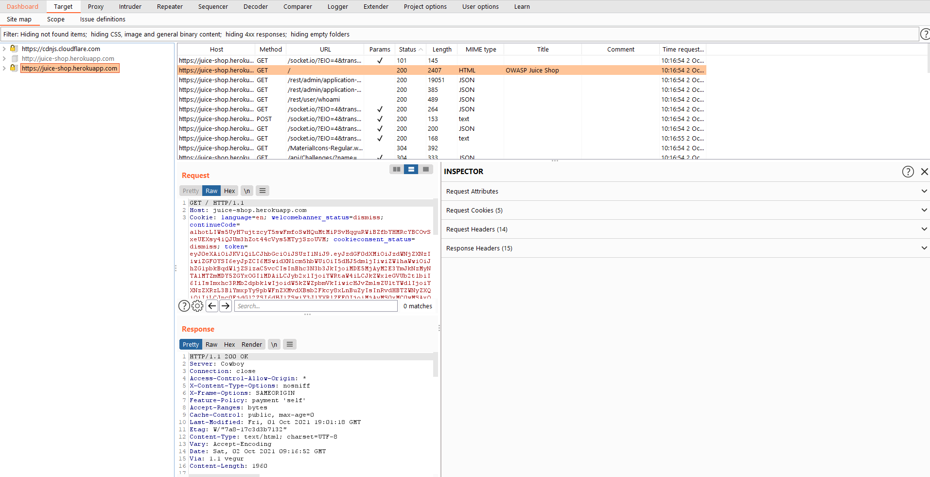Image resolution: width=930 pixels, height=477 pixels.
Task: Click the request search input field
Action: (316, 306)
